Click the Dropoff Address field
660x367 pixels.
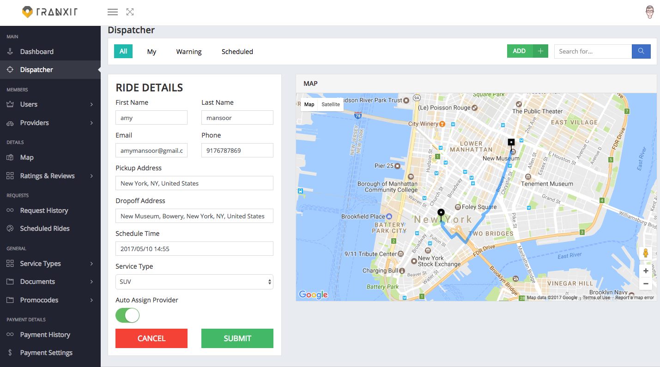[194, 216]
